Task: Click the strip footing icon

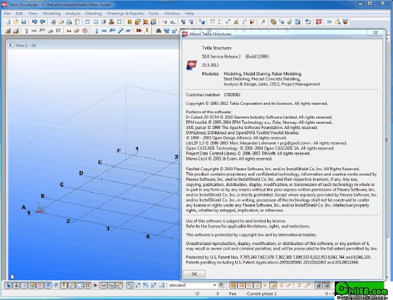Action: (x=16, y=31)
